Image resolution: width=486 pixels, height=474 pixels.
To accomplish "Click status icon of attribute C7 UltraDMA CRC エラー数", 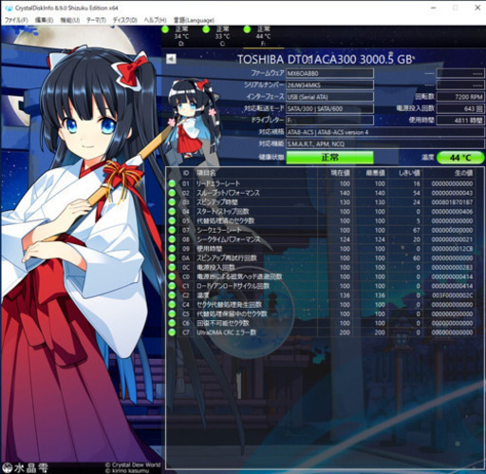I will [x=172, y=332].
